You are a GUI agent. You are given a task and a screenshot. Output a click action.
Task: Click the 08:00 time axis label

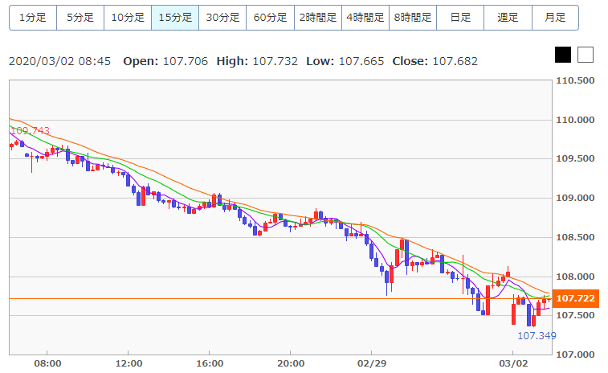point(47,363)
